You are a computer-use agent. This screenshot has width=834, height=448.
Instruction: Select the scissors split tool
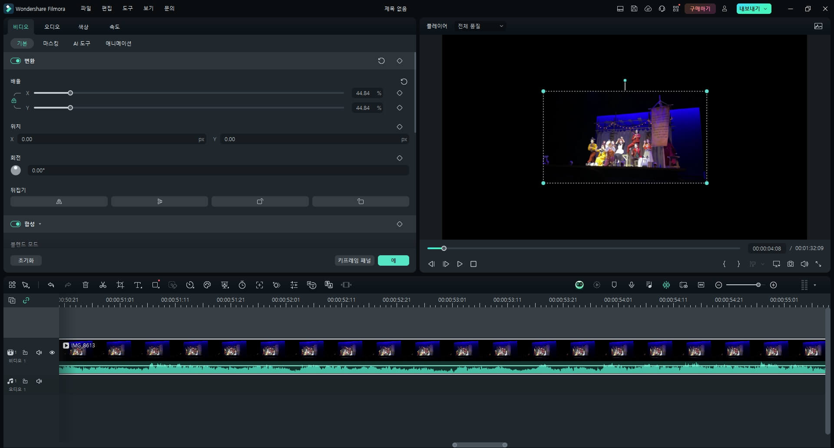103,285
